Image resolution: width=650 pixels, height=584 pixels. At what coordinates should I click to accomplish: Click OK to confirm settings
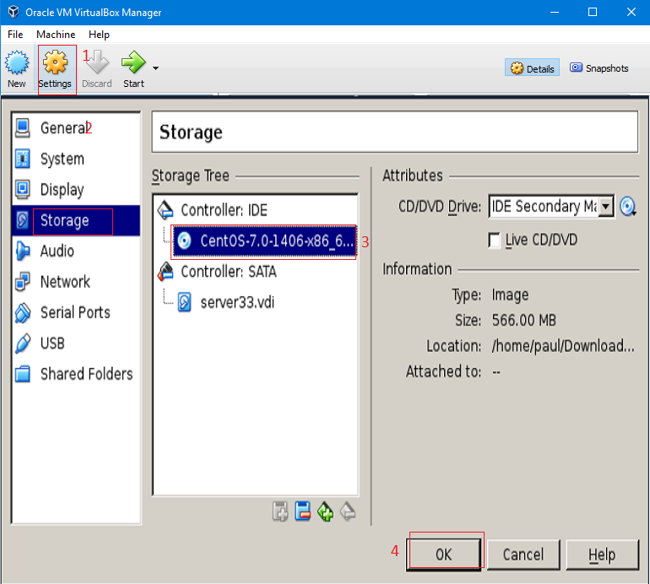point(443,554)
